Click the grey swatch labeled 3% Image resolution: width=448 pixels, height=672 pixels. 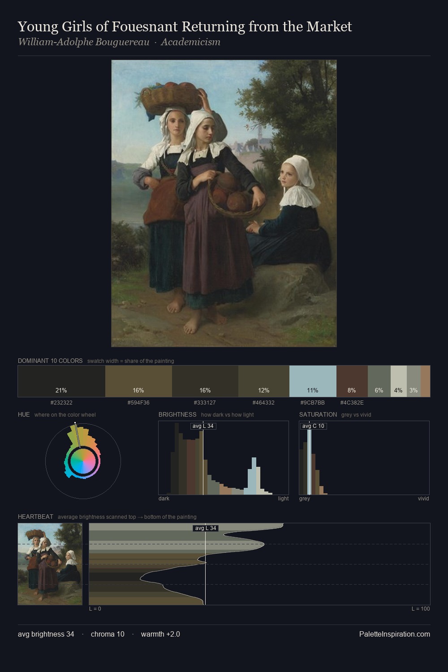point(414,381)
